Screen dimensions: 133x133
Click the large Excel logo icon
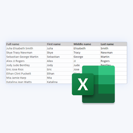tap(93, 84)
